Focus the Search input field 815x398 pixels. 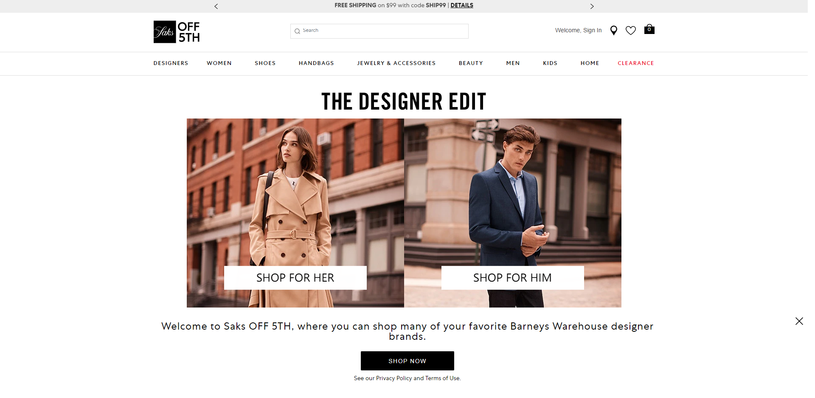coord(379,31)
